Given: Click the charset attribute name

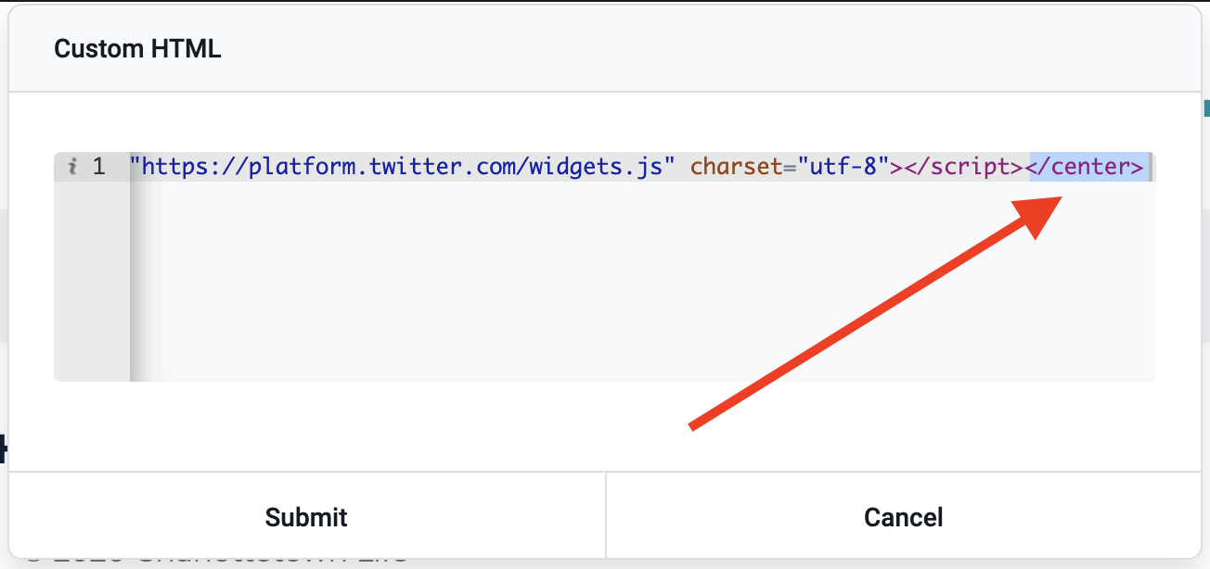Looking at the screenshot, I should pos(738,167).
